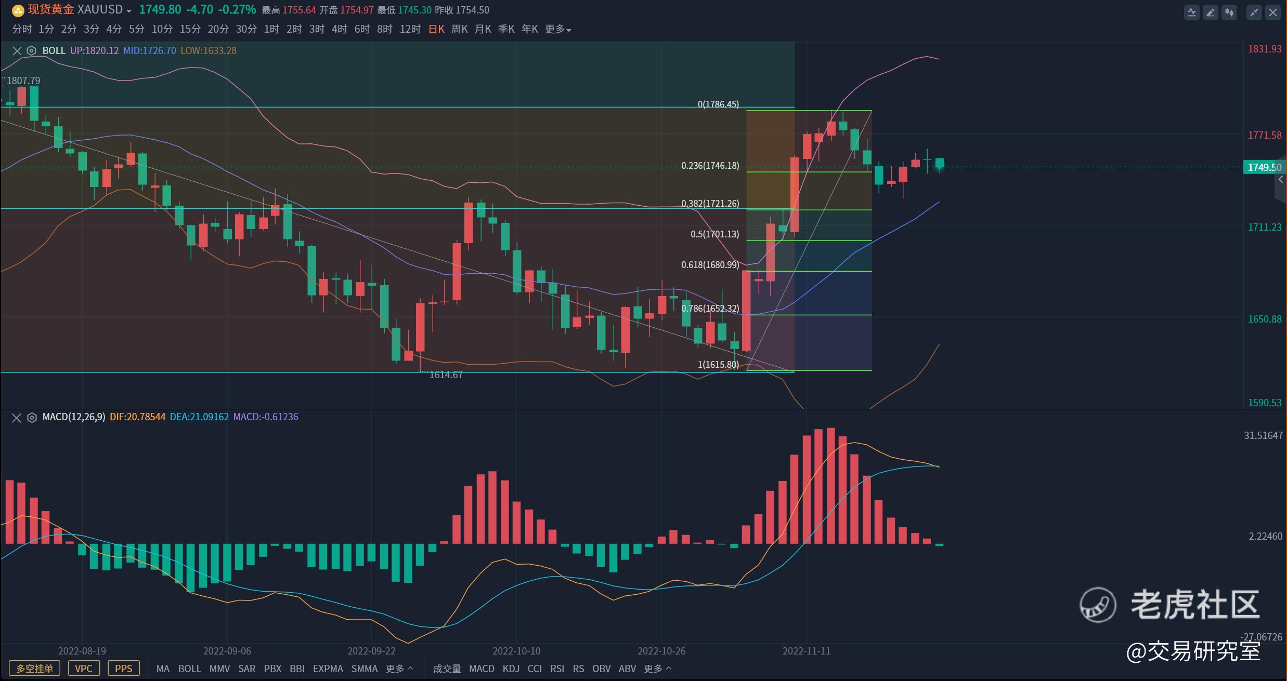This screenshot has width=1287, height=681.
Task: Open the indicator line-chart icon at top right
Action: click(x=1191, y=12)
